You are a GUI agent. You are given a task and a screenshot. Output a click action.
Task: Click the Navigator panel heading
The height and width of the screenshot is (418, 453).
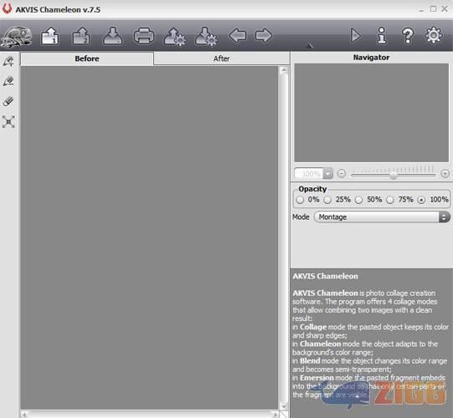371,58
